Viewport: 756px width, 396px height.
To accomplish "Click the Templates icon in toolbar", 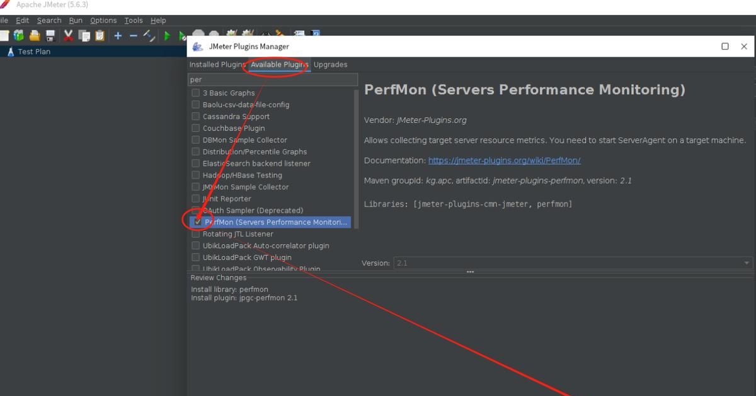I will 19,36.
